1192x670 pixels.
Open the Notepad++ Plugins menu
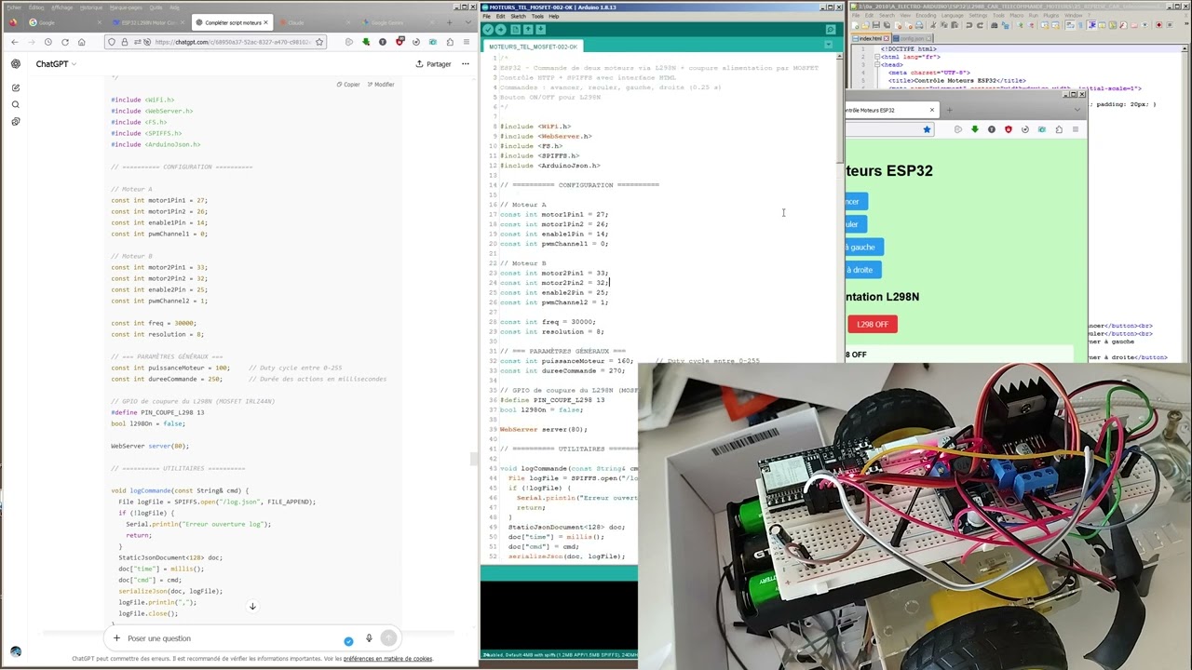(x=1050, y=16)
